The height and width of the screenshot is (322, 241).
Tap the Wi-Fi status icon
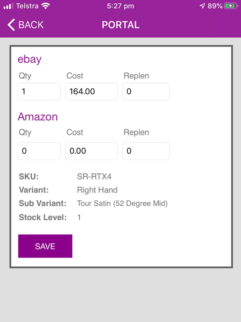(x=46, y=6)
